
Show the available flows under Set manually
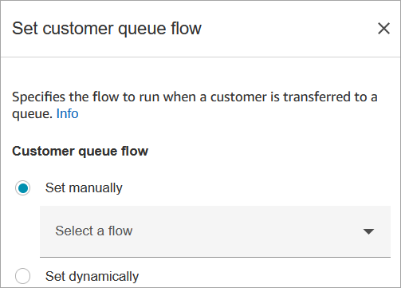[x=215, y=231]
